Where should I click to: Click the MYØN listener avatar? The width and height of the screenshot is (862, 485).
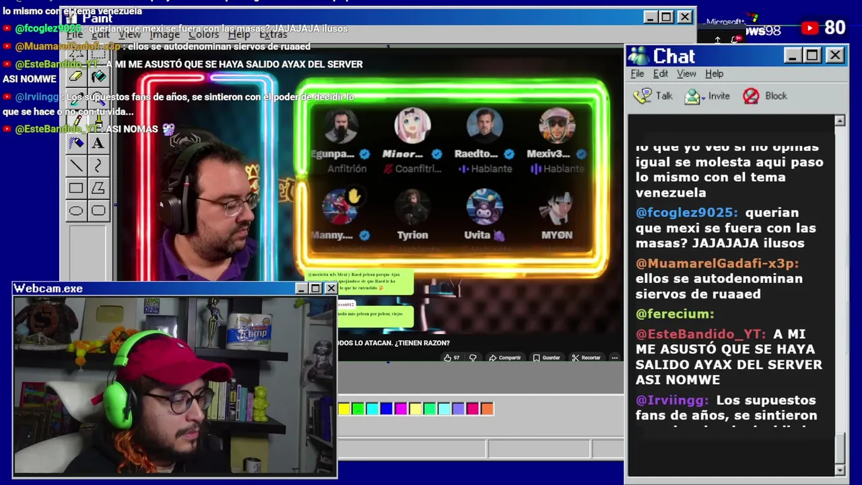[x=557, y=207]
